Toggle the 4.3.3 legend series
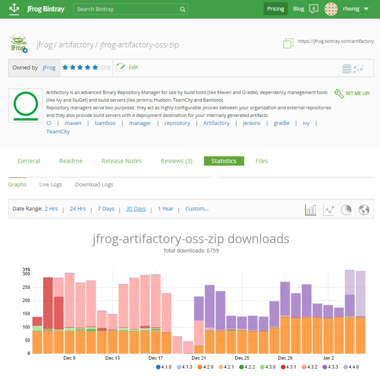Viewport: 380px width, 377px height. click(x=330, y=367)
